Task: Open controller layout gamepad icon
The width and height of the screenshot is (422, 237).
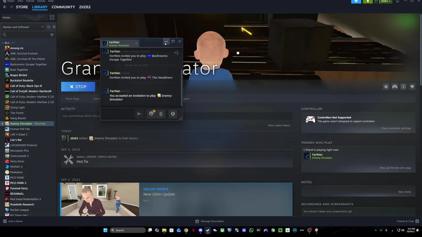Action: pyautogui.click(x=395, y=87)
